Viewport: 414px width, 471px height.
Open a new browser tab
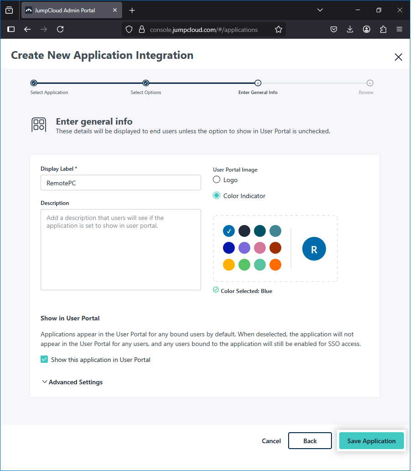point(132,10)
